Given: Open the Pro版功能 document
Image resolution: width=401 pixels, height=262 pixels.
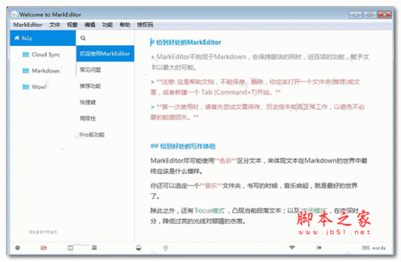Looking at the screenshot, I should click(x=105, y=135).
